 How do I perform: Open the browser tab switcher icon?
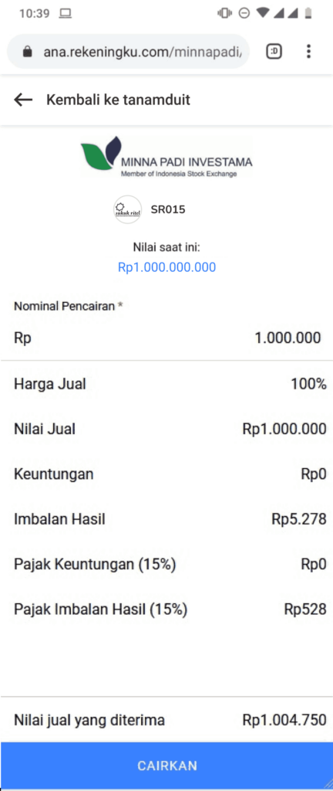(x=274, y=51)
